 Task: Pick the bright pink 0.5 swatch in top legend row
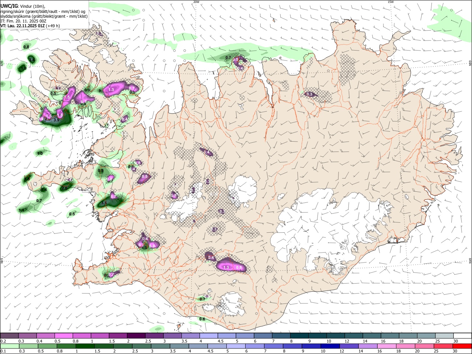tap(63, 336)
